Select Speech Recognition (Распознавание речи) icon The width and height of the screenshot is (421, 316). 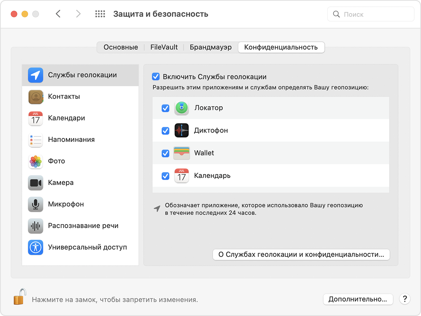click(35, 226)
